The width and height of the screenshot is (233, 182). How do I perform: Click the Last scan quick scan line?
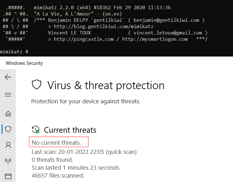pos(84,152)
